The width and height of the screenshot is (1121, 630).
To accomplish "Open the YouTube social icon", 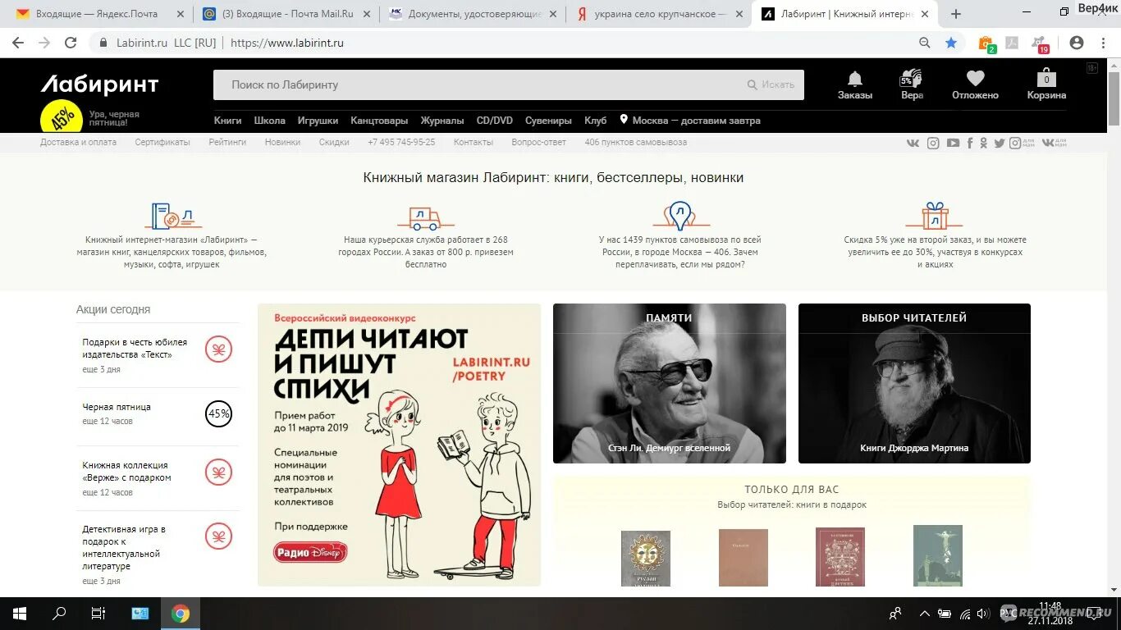I will pos(953,143).
